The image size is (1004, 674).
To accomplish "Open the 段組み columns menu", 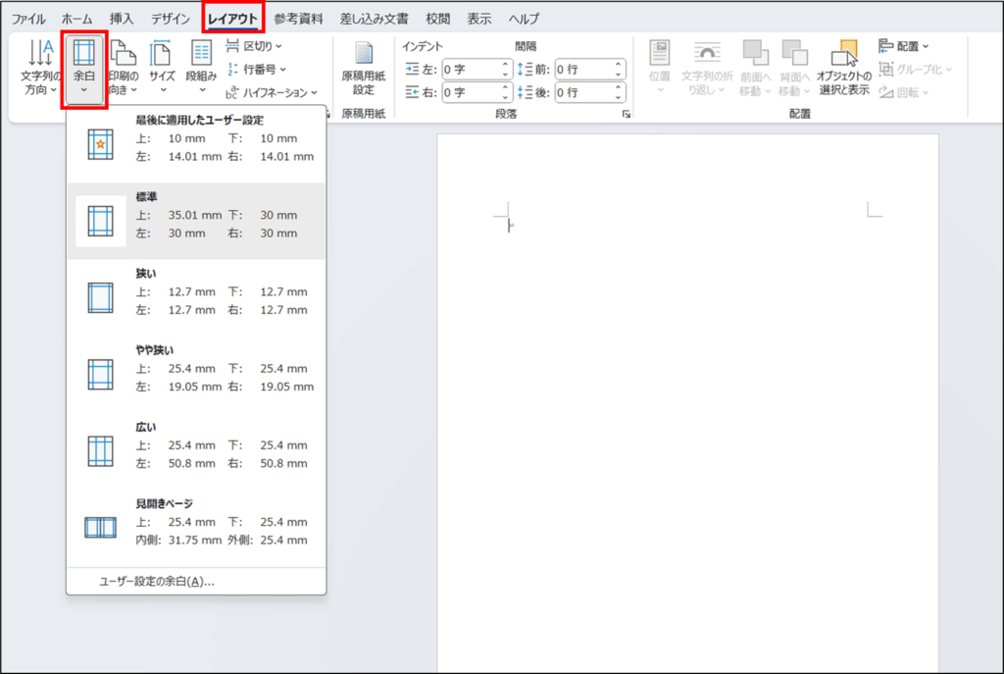I will coord(201,68).
